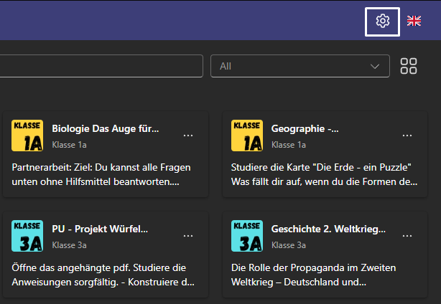Click the Klasse 1A icon on Geographie card
441x304 pixels.
pyautogui.click(x=247, y=136)
